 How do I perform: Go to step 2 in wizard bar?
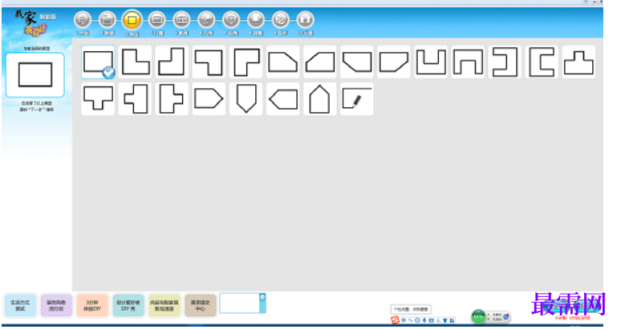(107, 19)
